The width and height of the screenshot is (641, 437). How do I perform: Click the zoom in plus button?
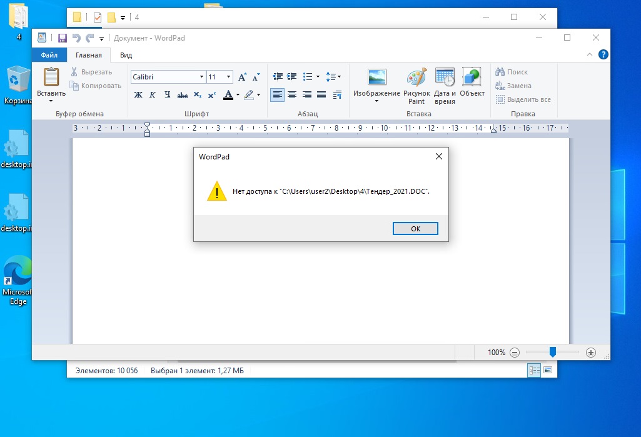click(x=591, y=353)
